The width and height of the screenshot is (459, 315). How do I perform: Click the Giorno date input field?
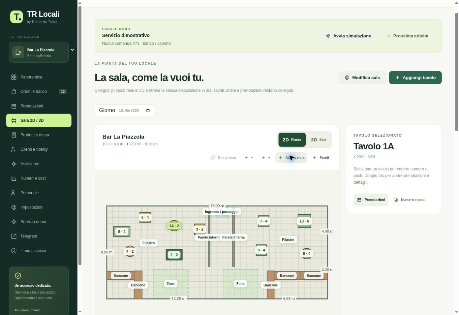pos(125,110)
